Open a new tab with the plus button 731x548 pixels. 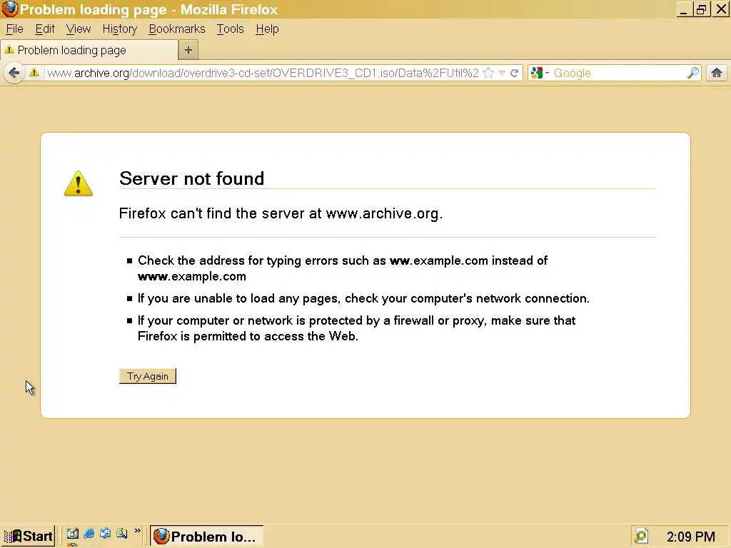(188, 50)
